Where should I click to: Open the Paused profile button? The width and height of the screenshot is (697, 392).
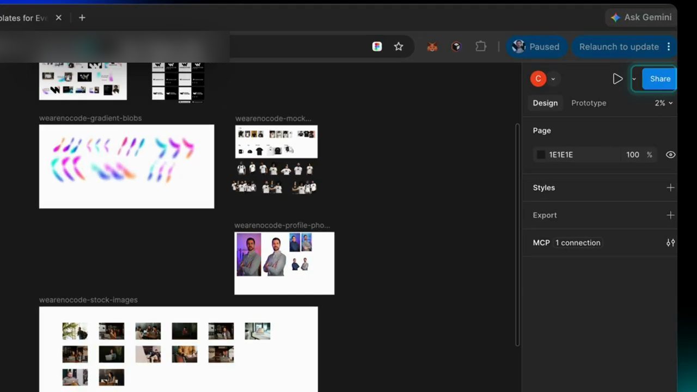coord(536,47)
